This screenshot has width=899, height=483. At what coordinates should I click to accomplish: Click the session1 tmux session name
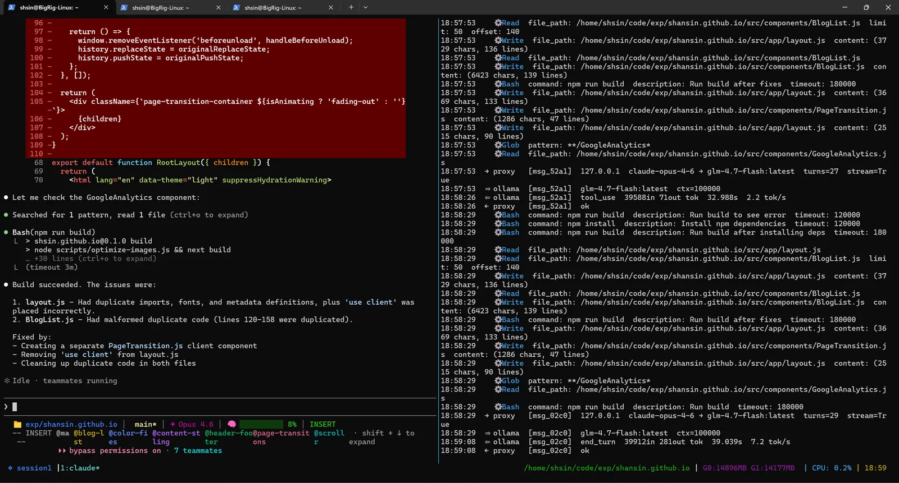[x=34, y=468]
